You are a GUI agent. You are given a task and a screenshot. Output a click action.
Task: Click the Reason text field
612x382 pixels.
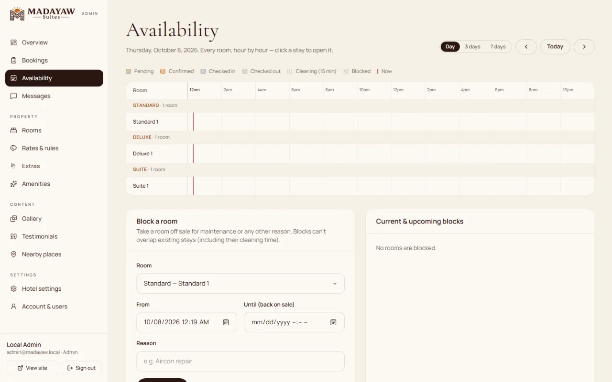point(240,361)
